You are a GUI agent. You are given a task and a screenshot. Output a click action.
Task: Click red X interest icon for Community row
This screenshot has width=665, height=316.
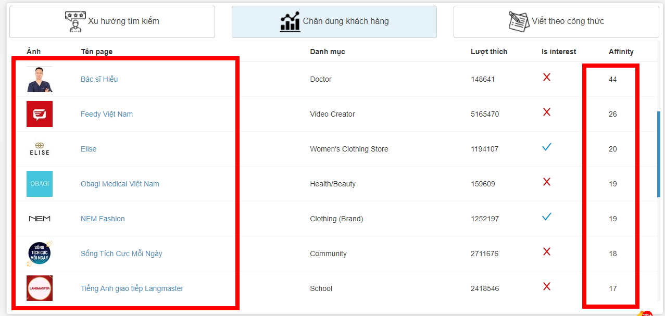pos(547,251)
